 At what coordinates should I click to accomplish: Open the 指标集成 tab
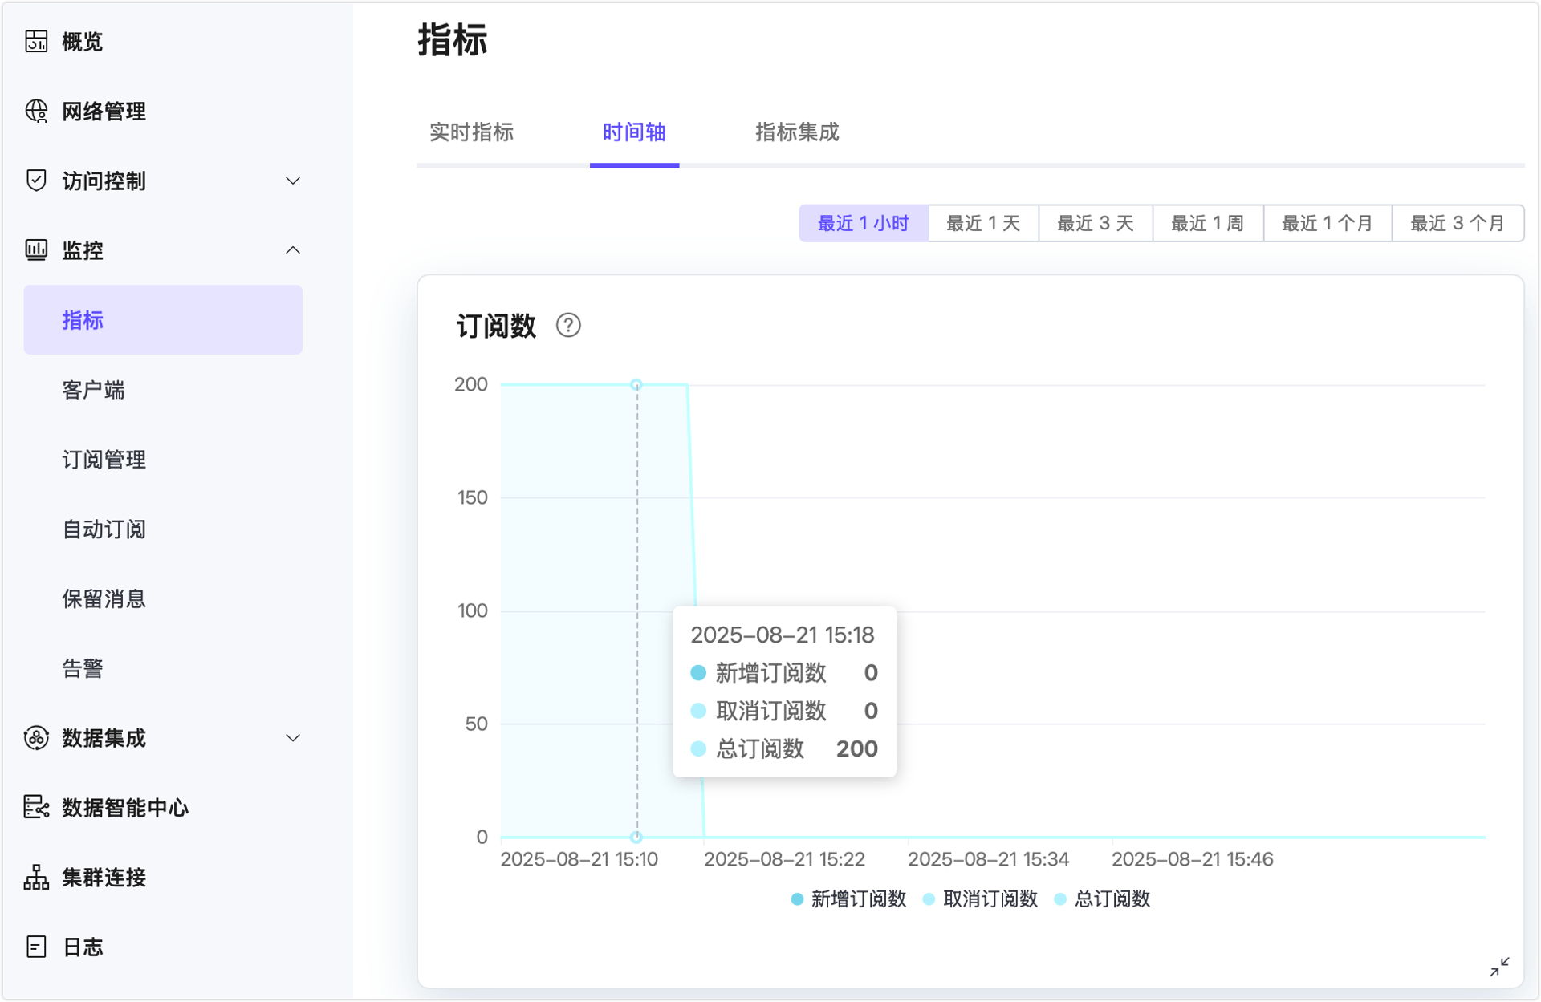tap(796, 132)
